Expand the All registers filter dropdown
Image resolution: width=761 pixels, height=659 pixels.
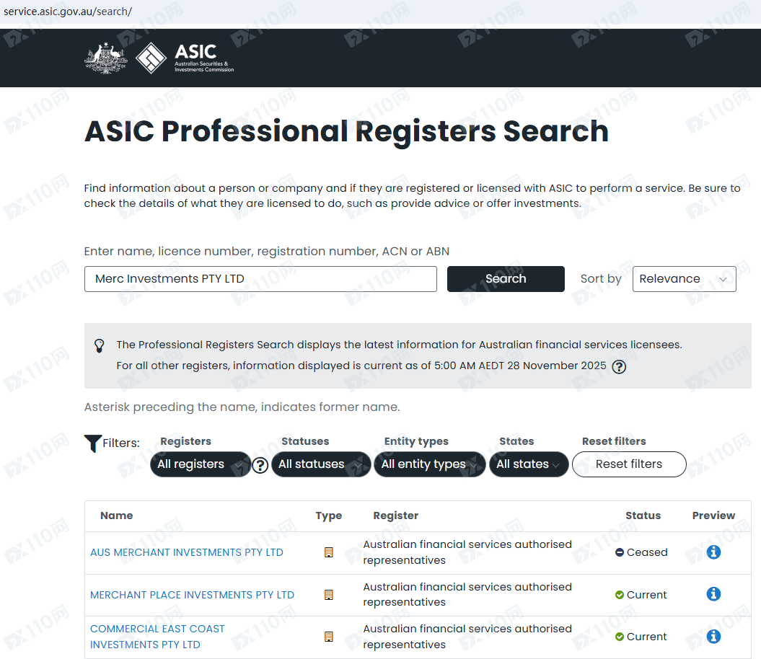coord(200,464)
